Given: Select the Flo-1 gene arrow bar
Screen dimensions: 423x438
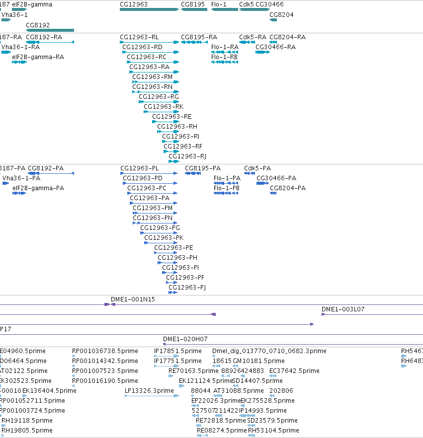Looking at the screenshot, I should pyautogui.click(x=225, y=9).
